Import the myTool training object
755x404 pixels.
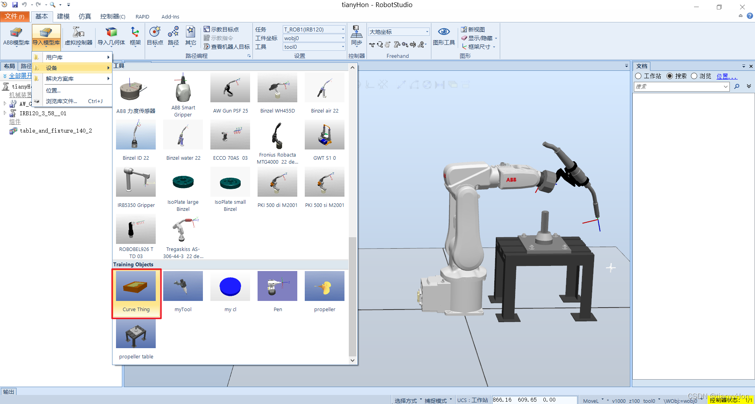click(183, 292)
